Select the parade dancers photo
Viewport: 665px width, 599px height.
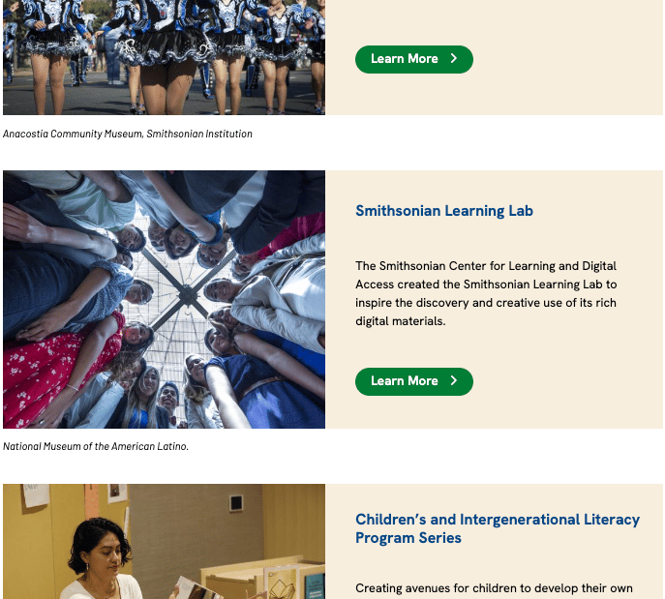[165, 57]
